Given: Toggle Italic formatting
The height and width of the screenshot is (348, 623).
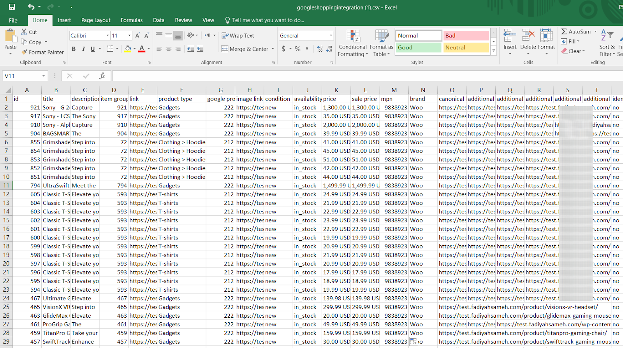Looking at the screenshot, I should 83,49.
